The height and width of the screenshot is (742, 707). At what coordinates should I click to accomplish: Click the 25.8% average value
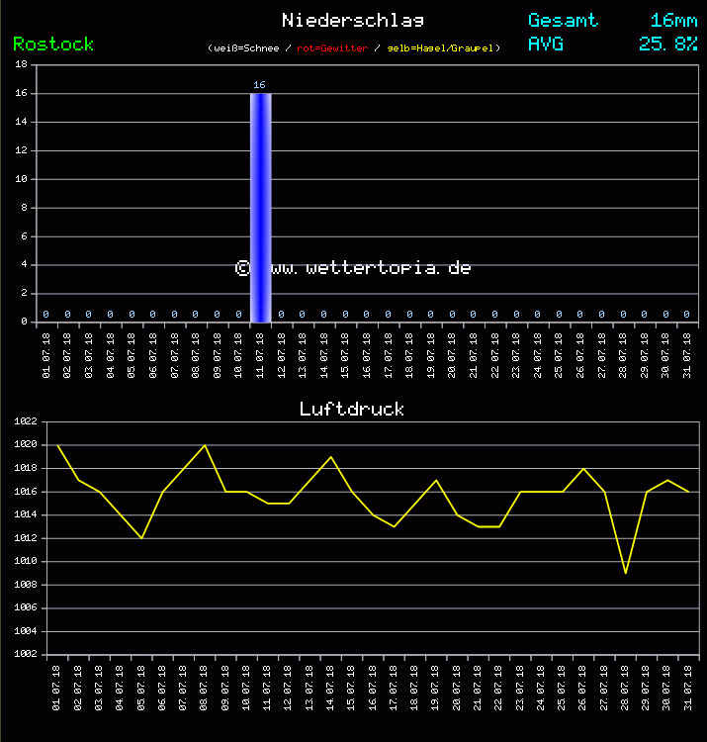click(668, 44)
